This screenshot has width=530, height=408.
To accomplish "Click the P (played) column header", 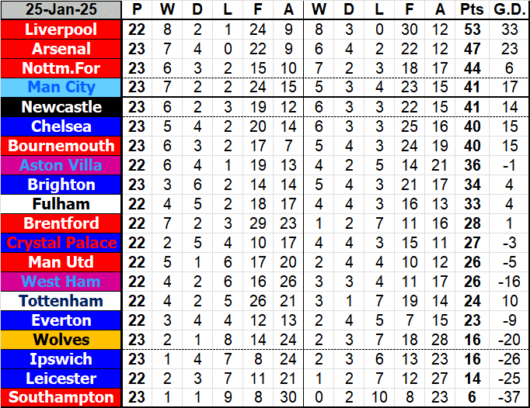I will tap(138, 10).
